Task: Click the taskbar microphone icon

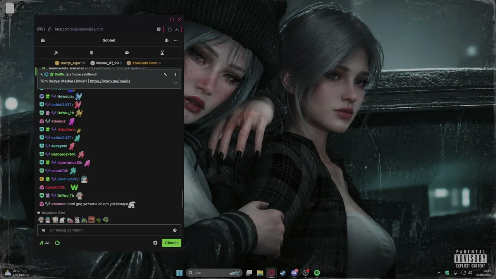Action: (455, 273)
